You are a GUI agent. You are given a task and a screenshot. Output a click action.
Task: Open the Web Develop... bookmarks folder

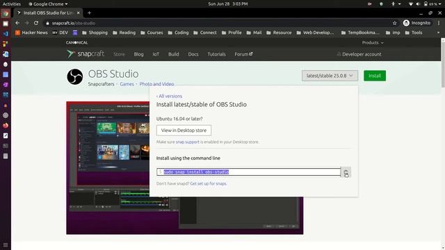pos(315,33)
